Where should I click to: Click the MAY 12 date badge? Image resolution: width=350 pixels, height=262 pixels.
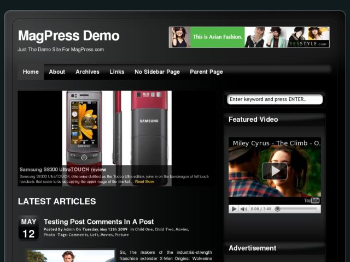[28, 228]
